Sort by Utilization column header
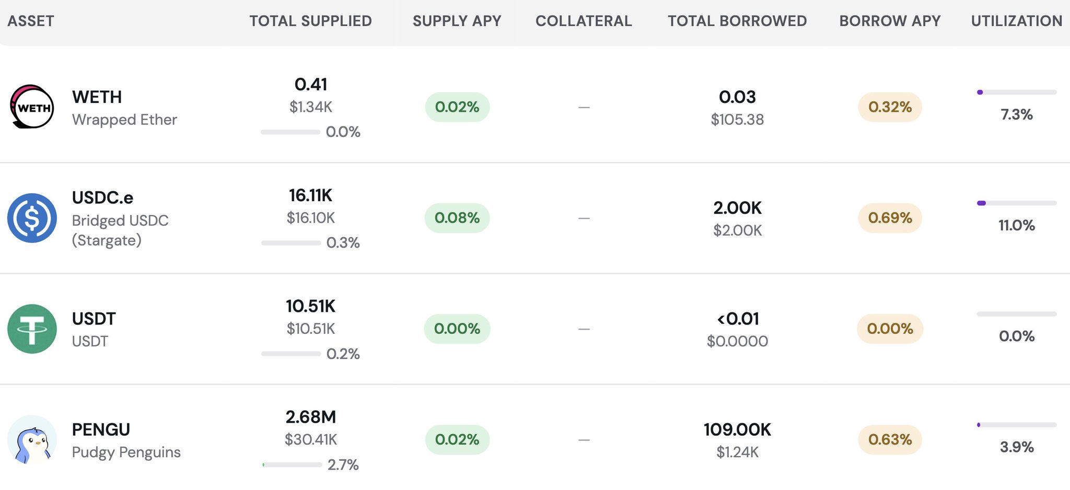This screenshot has height=490, width=1070. 1016,21
